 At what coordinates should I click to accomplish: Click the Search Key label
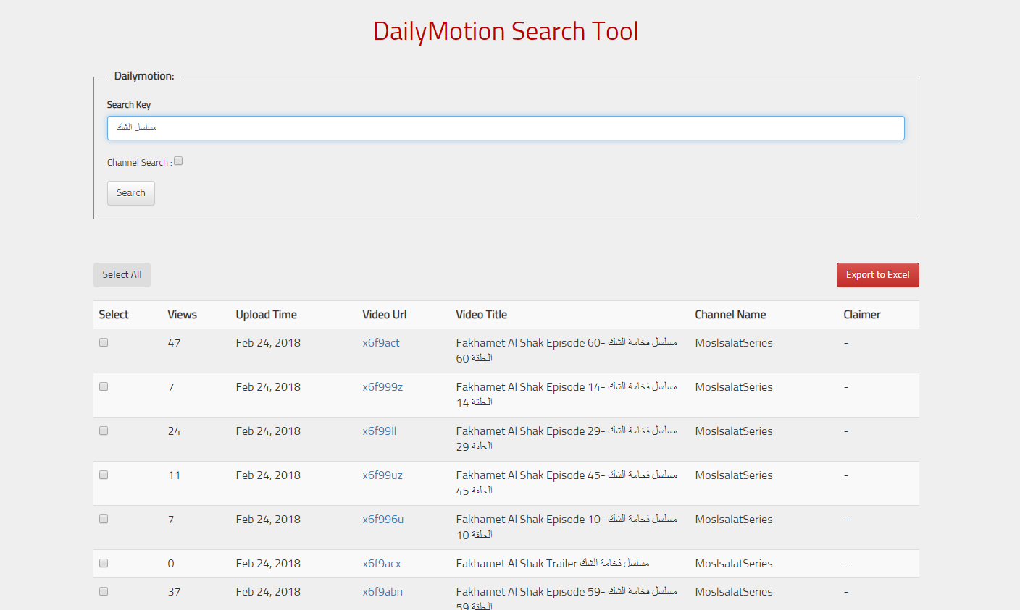(x=129, y=105)
